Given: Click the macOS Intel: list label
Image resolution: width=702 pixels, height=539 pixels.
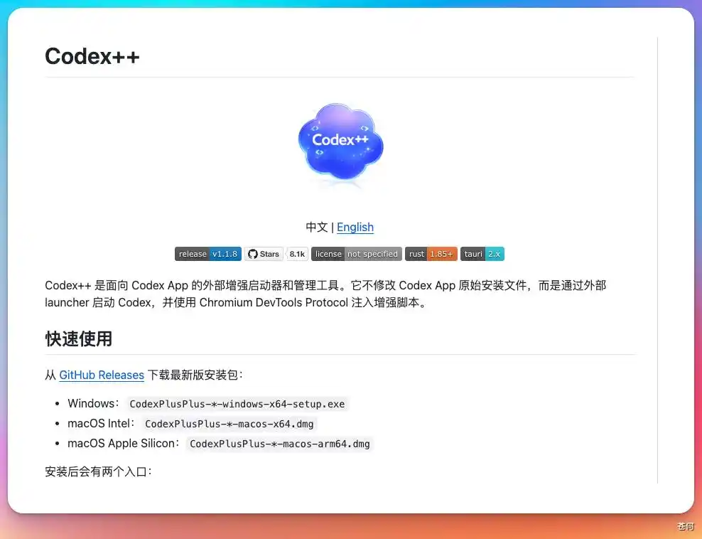Looking at the screenshot, I should [101, 423].
